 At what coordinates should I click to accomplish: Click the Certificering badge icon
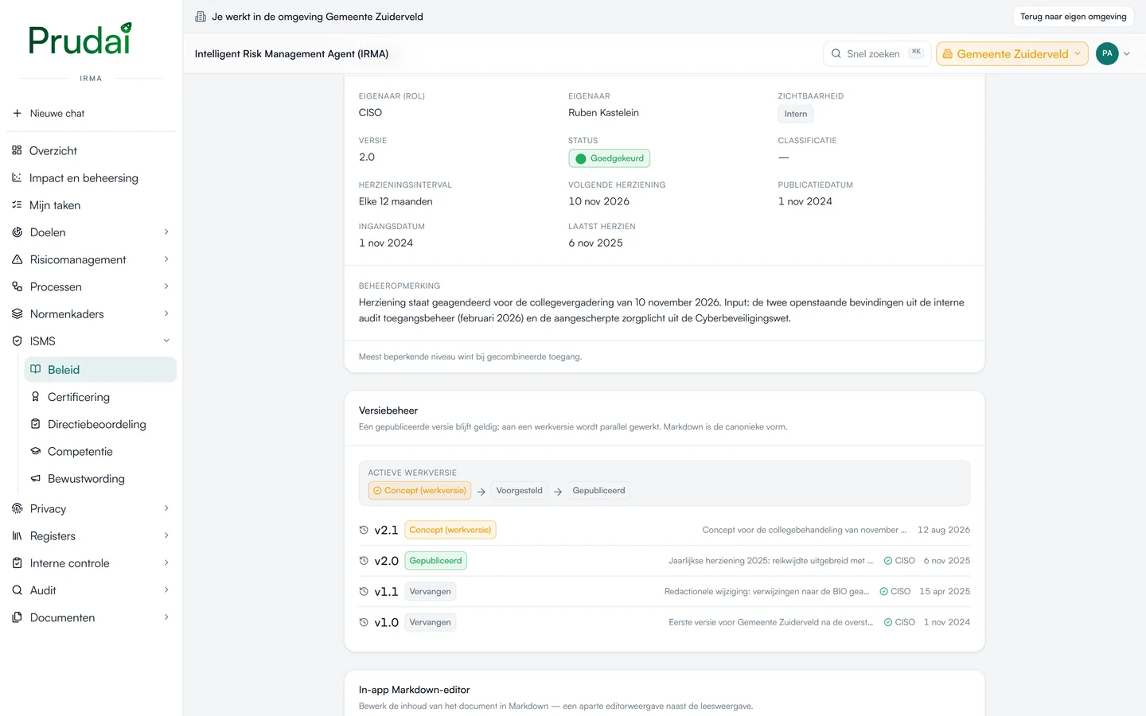35,396
